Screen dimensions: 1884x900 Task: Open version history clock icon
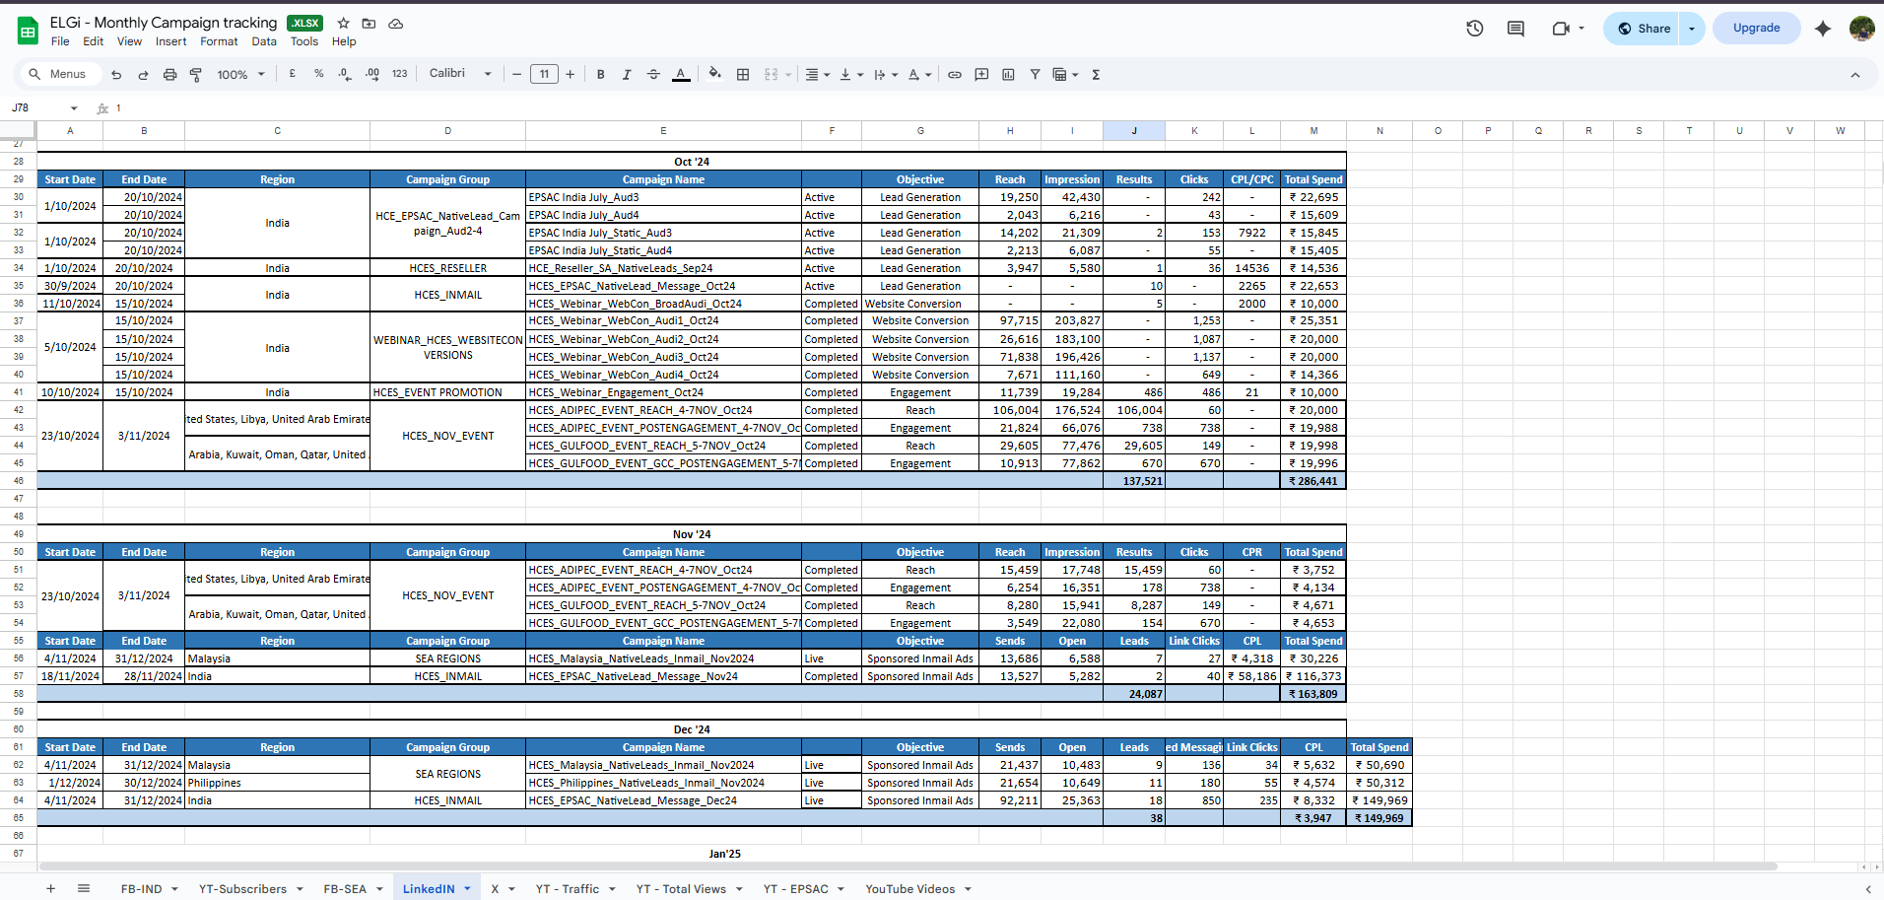(x=1474, y=29)
